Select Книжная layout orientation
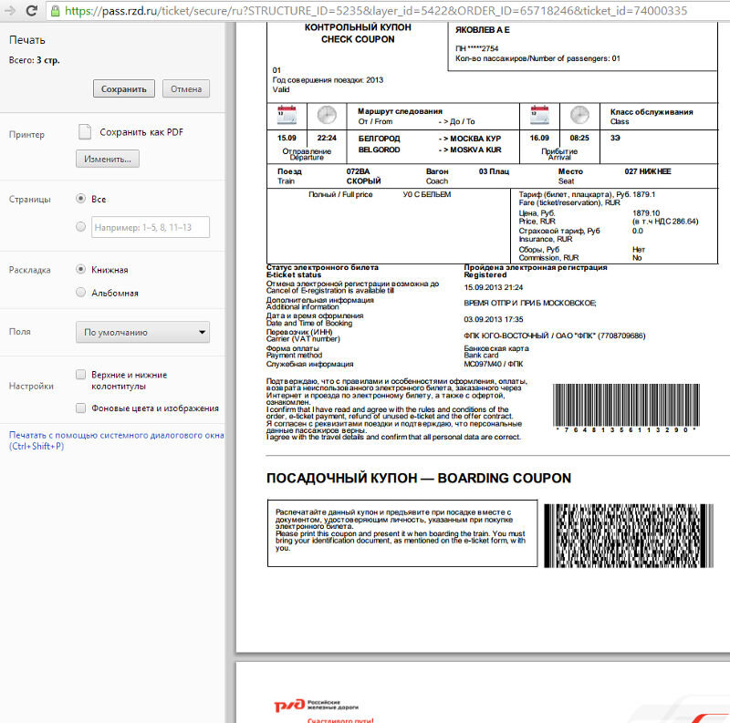 (80, 269)
